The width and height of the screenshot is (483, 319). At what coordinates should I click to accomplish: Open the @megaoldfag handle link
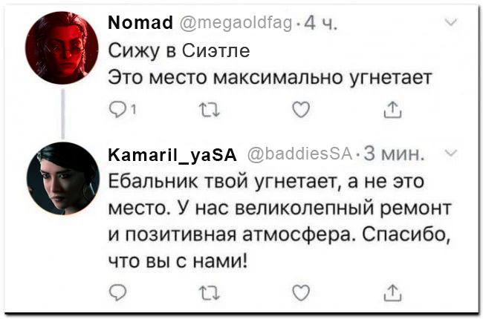click(236, 25)
